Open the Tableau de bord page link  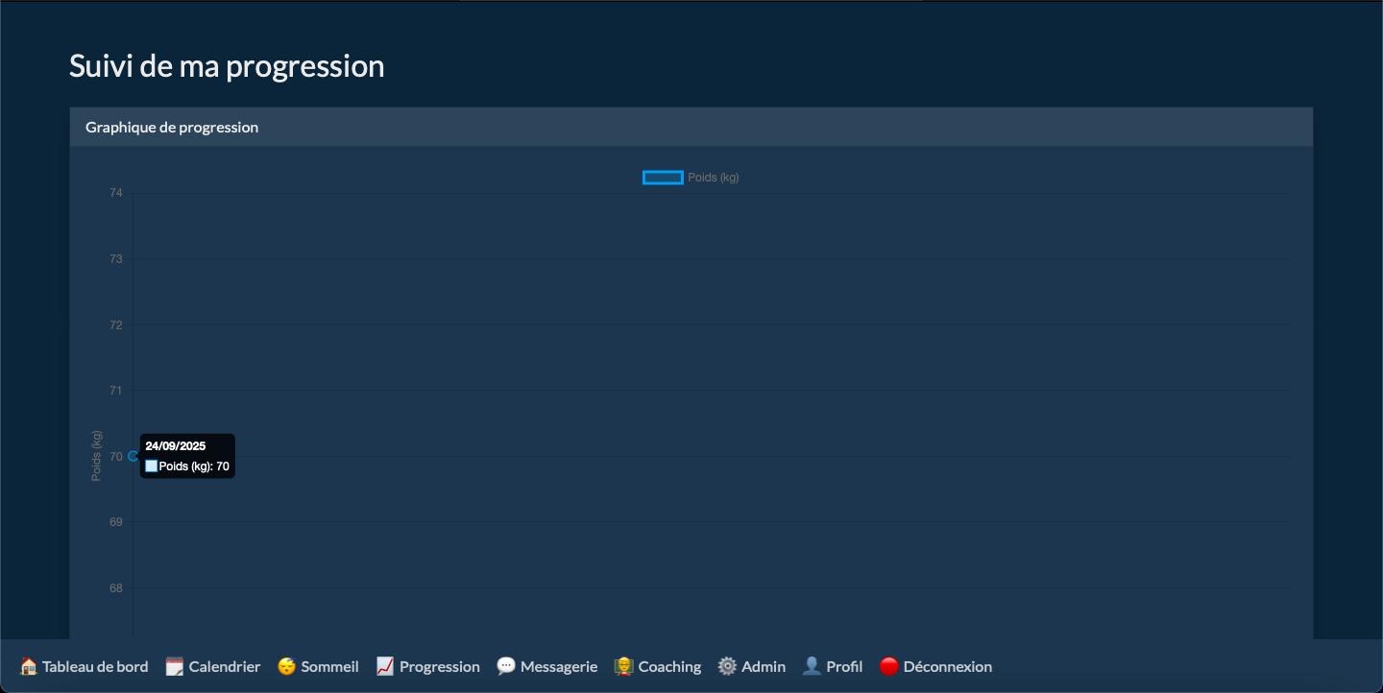(x=95, y=666)
